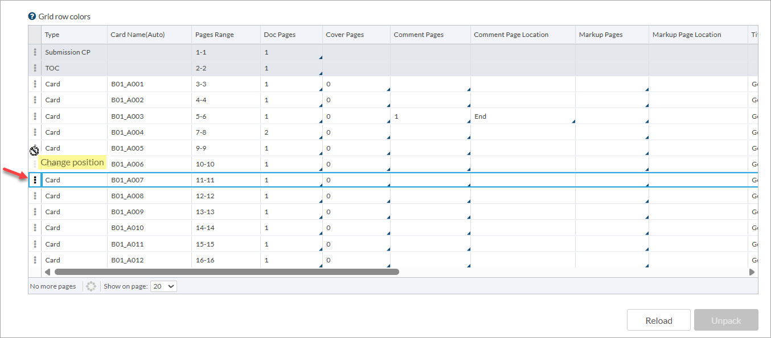This screenshot has width=771, height=338.
Task: Click the drag handle of the B01_A012 row
Action: click(35, 260)
